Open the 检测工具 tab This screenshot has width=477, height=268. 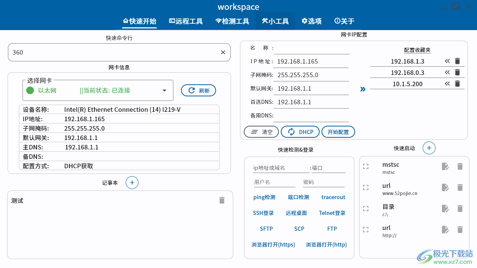coord(232,21)
